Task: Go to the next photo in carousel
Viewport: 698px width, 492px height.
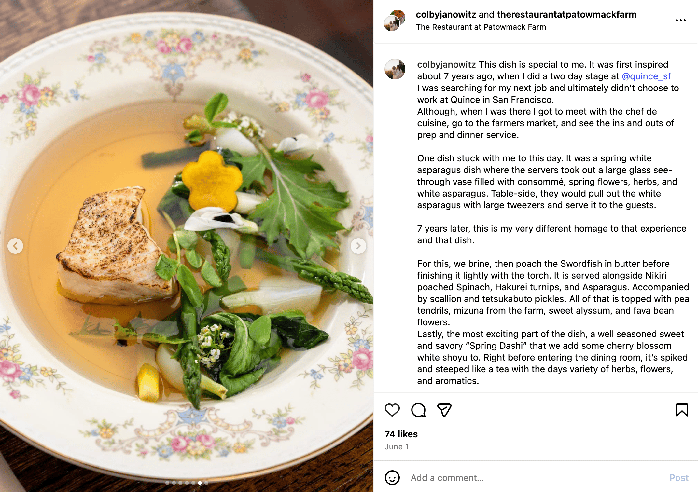Action: (x=358, y=246)
